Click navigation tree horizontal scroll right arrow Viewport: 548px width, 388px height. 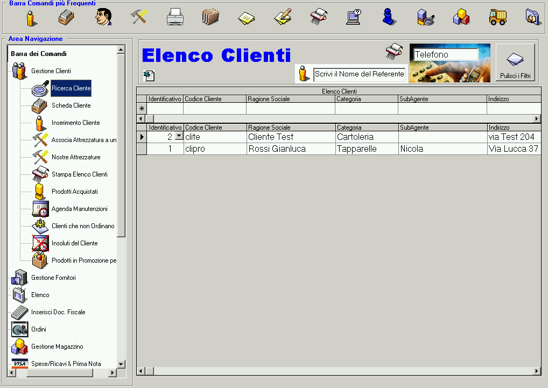tap(112, 372)
